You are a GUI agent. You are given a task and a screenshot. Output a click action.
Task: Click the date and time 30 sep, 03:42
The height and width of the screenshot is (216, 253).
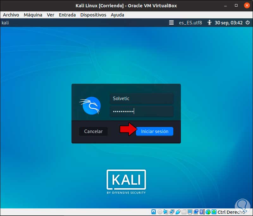tap(228, 22)
